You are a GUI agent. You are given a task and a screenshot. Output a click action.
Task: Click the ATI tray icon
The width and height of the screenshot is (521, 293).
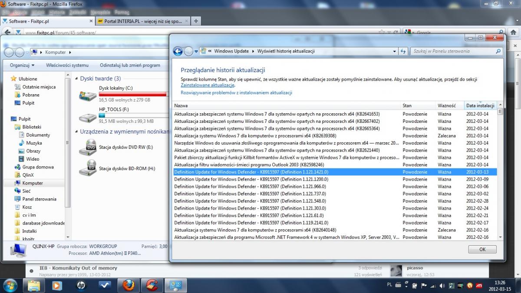pos(480,286)
